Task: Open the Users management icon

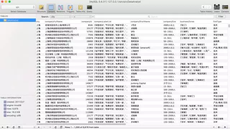Action: click(x=217, y=8)
